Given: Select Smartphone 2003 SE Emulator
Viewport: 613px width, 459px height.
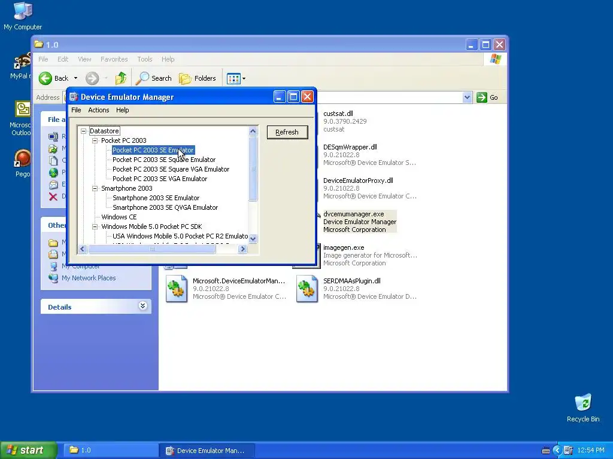Looking at the screenshot, I should click(156, 198).
